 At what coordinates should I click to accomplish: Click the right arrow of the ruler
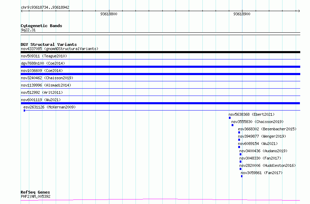pyautogui.click(x=299, y=11)
